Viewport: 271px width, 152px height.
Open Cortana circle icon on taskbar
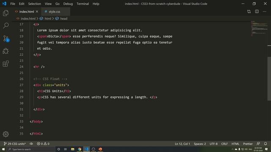[x=58, y=149]
